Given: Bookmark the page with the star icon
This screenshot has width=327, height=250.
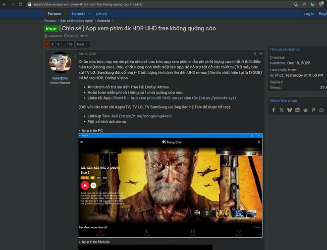Looking at the screenshot, I should click(305, 4).
